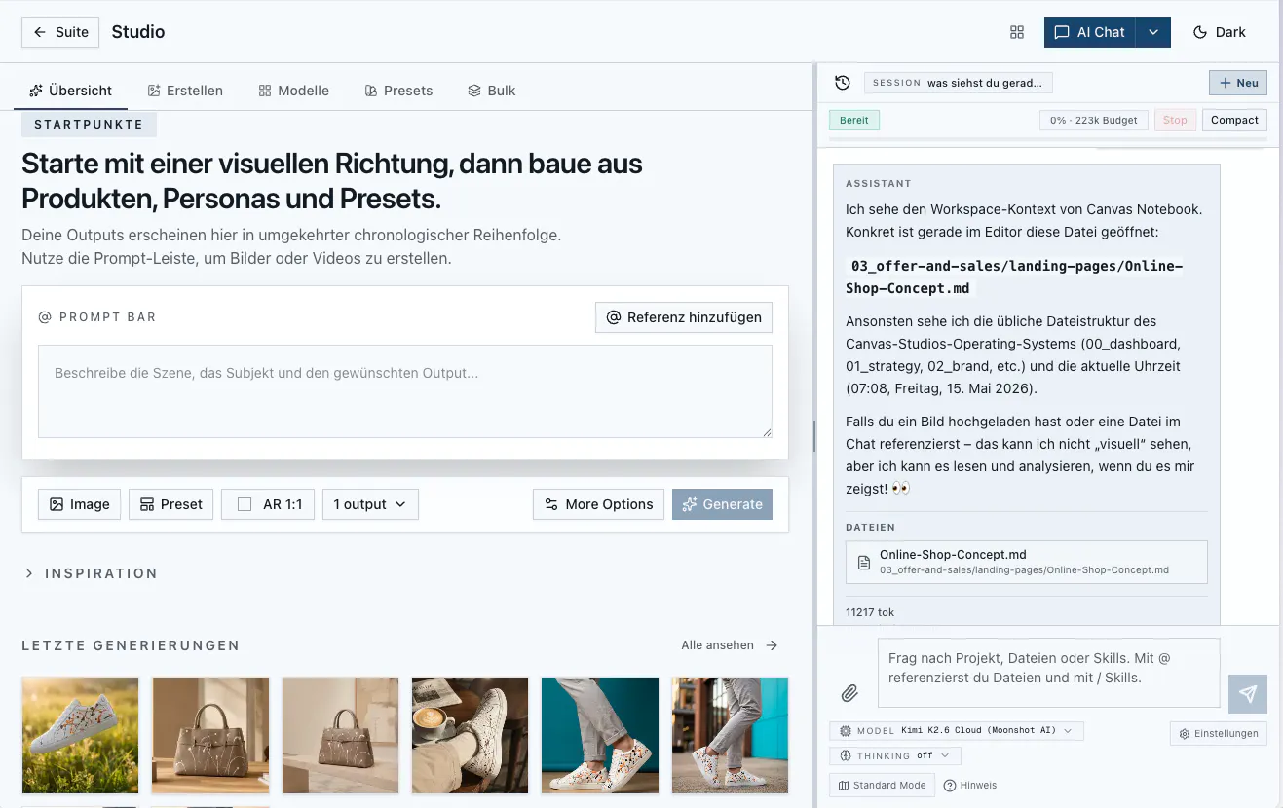Click the Bereit status badge

tap(854, 120)
